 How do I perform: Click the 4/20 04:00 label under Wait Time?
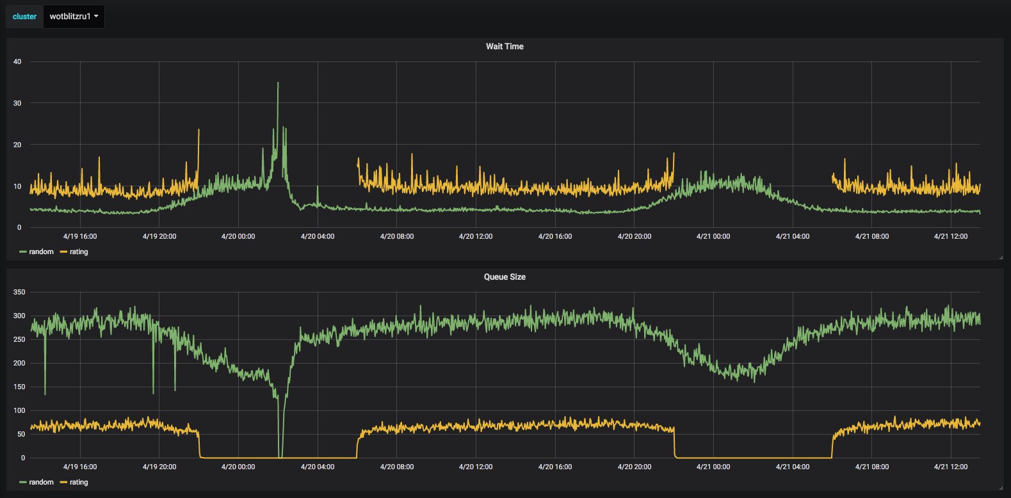click(318, 236)
